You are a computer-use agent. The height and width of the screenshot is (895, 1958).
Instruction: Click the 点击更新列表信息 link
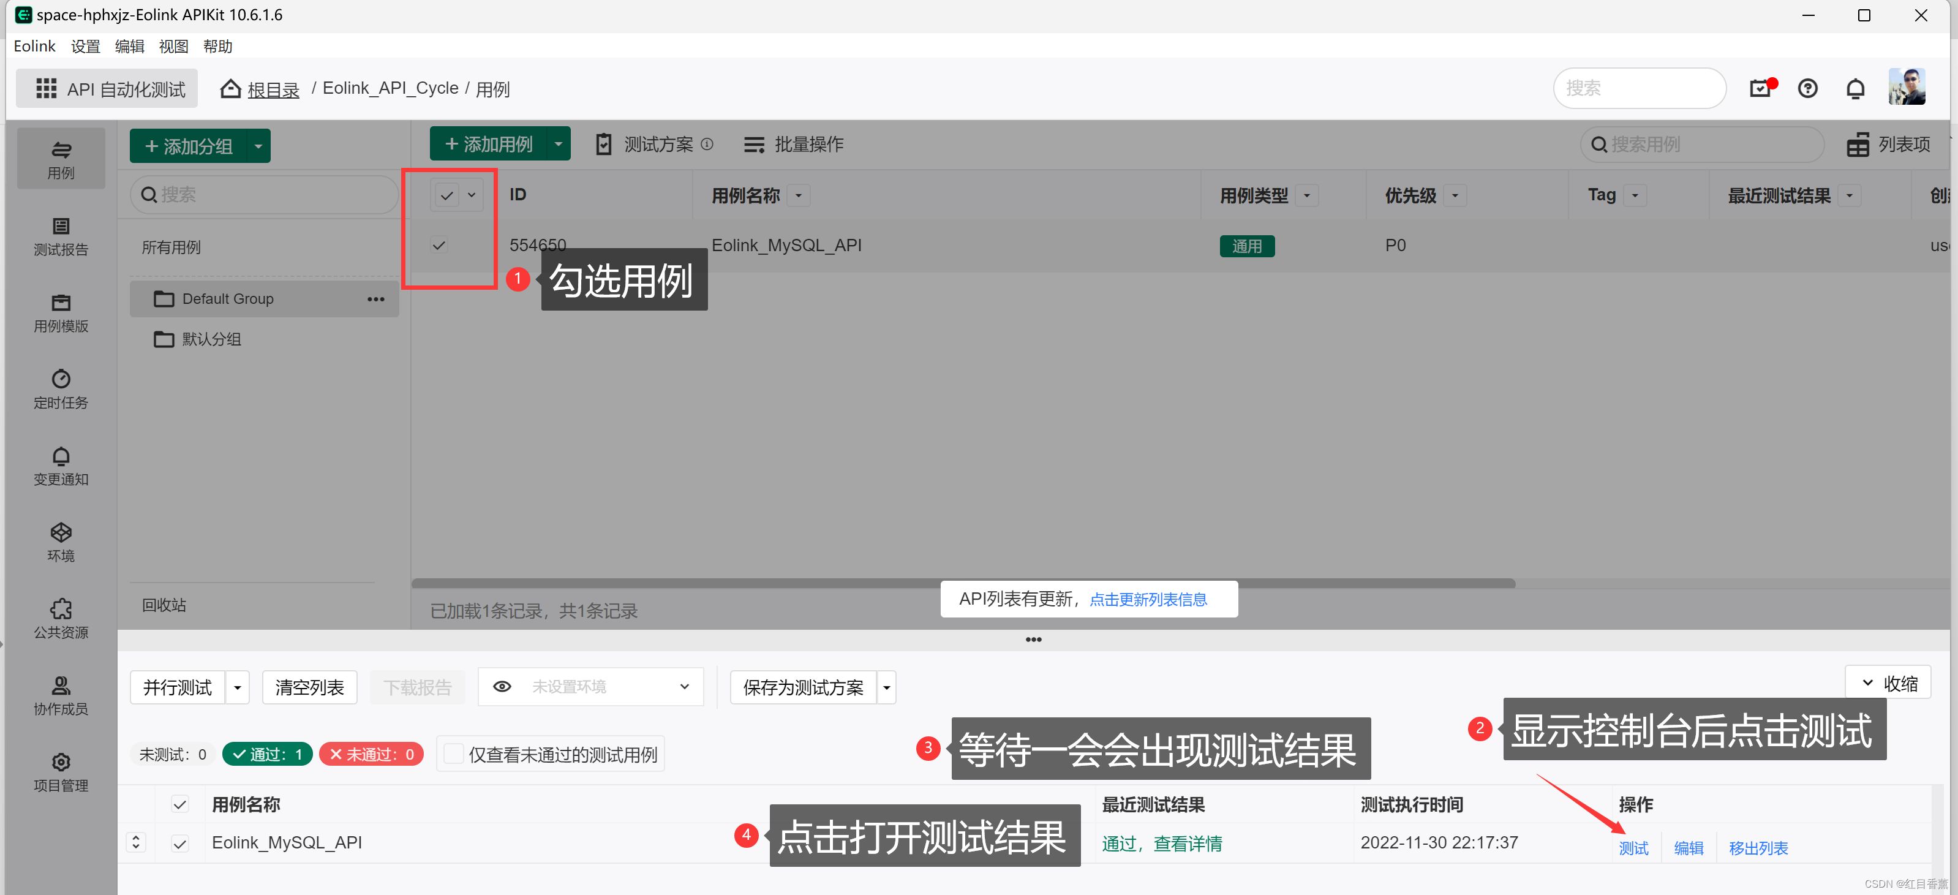tap(1148, 599)
